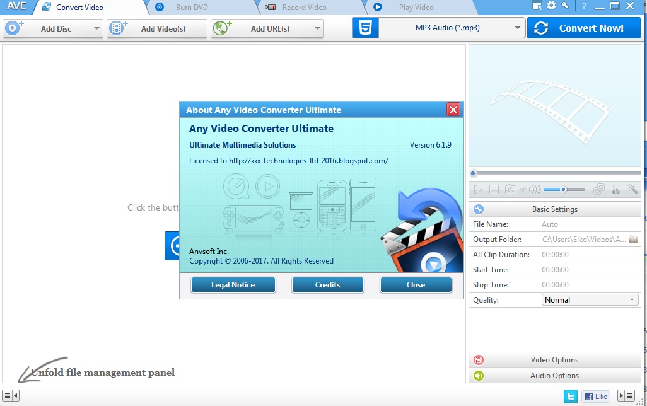
Task: Click the Basic Settings wrench icon
Action: click(x=479, y=209)
